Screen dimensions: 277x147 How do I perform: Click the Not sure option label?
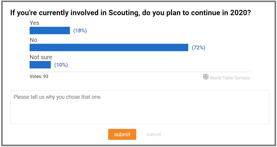point(41,57)
